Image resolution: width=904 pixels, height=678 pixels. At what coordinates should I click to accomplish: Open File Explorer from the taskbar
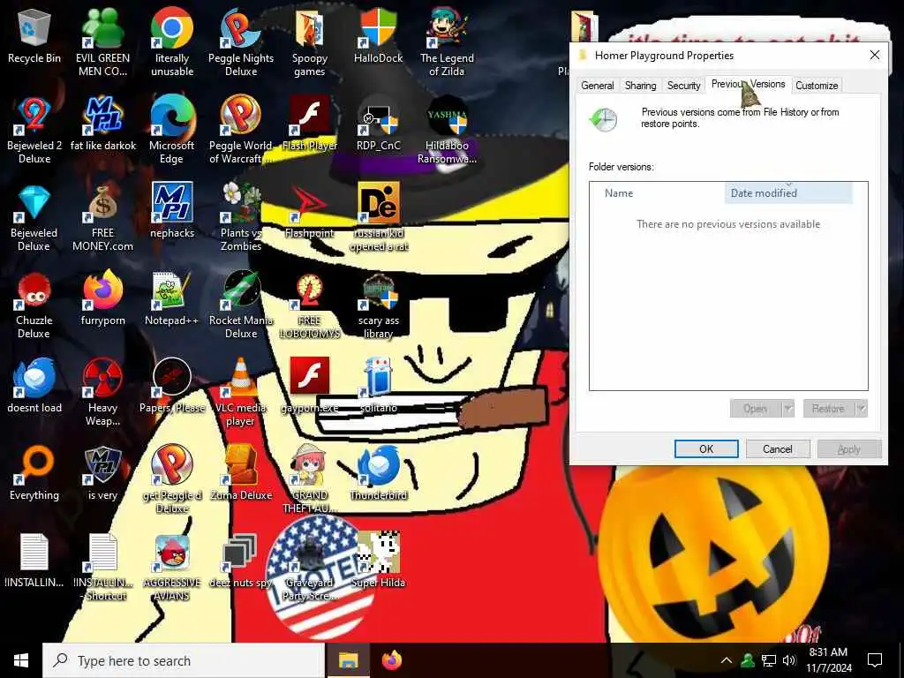[x=348, y=660]
